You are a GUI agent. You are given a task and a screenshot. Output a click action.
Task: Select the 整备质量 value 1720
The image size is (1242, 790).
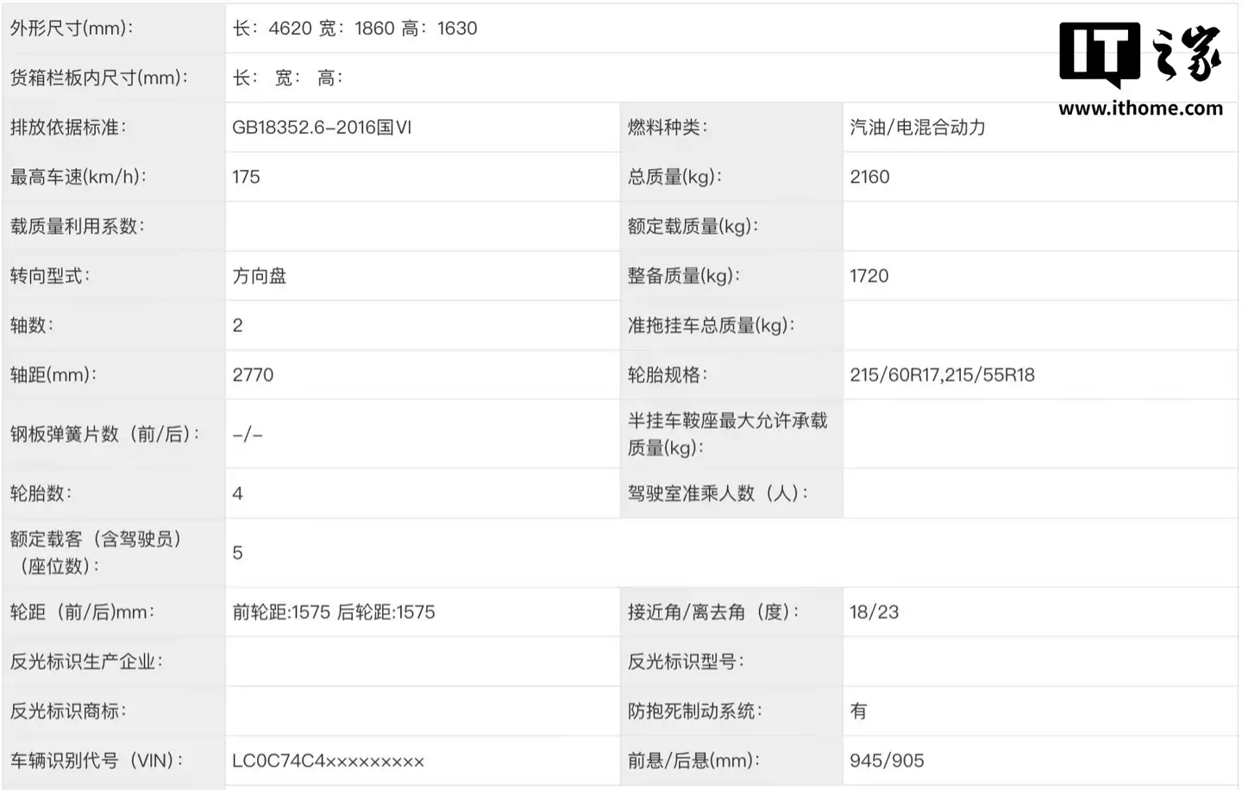pyautogui.click(x=869, y=275)
